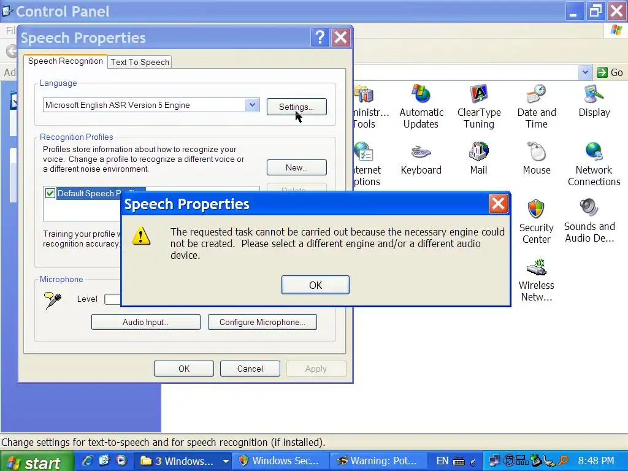Image resolution: width=628 pixels, height=471 pixels.
Task: Launch Windows Media Player from Quick Launch
Action: click(121, 461)
